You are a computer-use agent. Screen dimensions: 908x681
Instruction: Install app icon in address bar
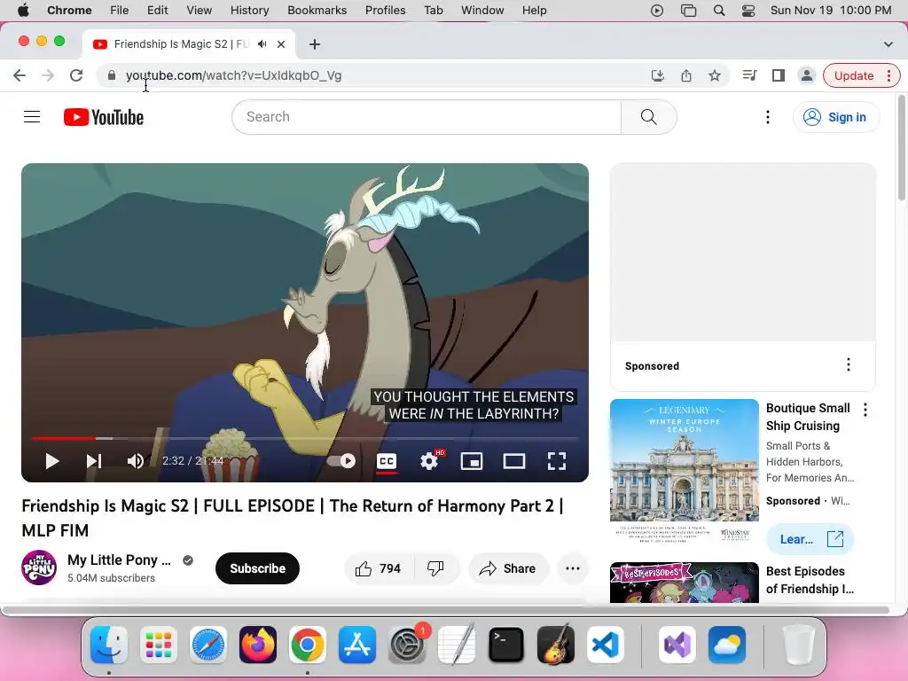[658, 75]
